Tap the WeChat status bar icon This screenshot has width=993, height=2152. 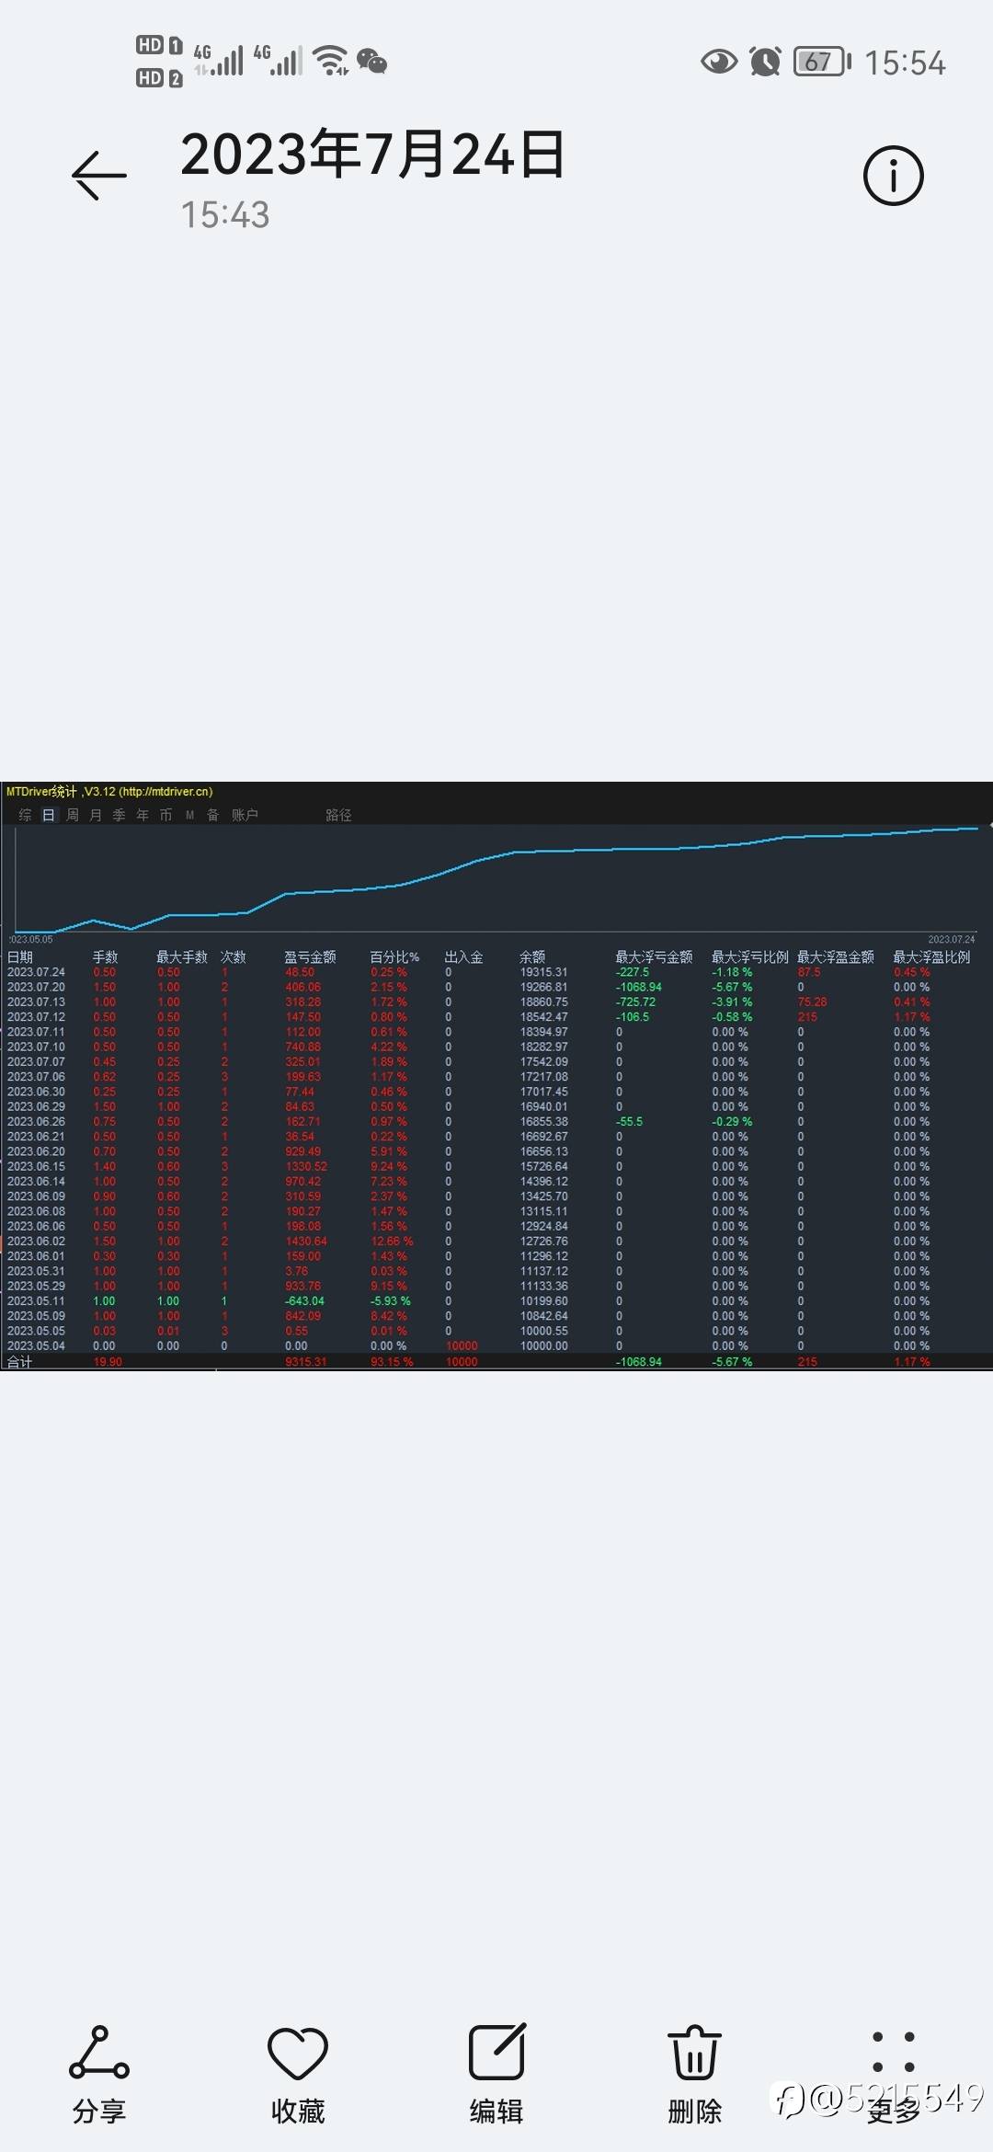click(x=372, y=62)
